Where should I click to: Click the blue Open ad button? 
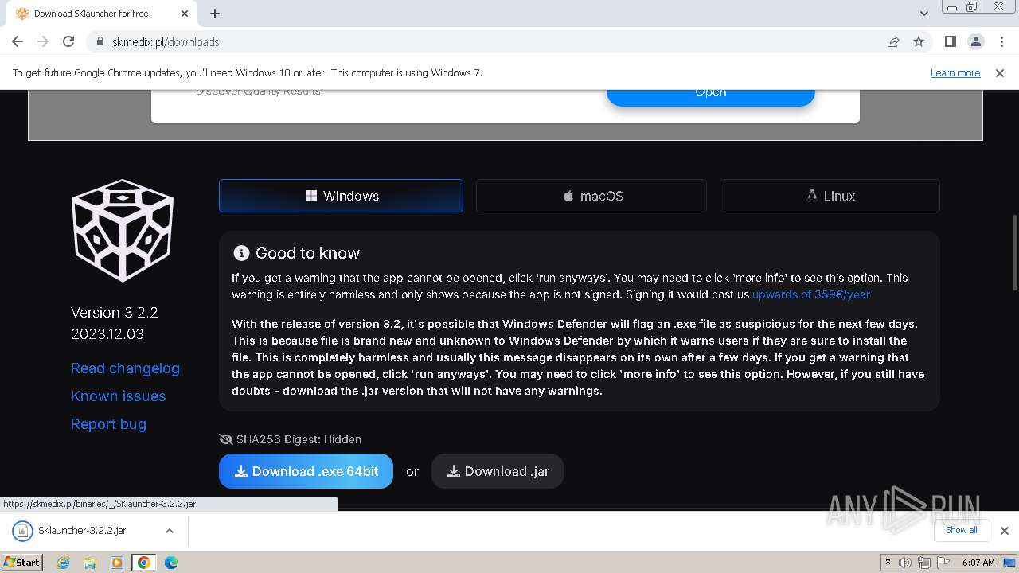click(710, 96)
